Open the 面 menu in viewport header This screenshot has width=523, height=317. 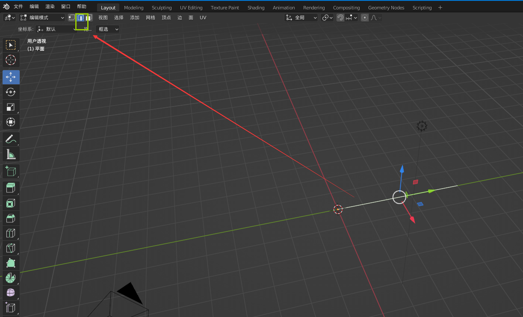[x=191, y=18]
